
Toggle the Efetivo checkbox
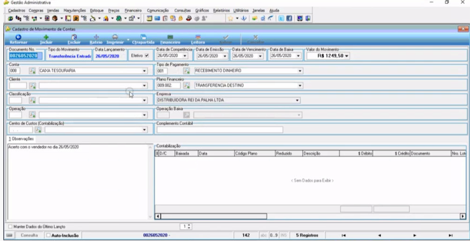point(147,56)
